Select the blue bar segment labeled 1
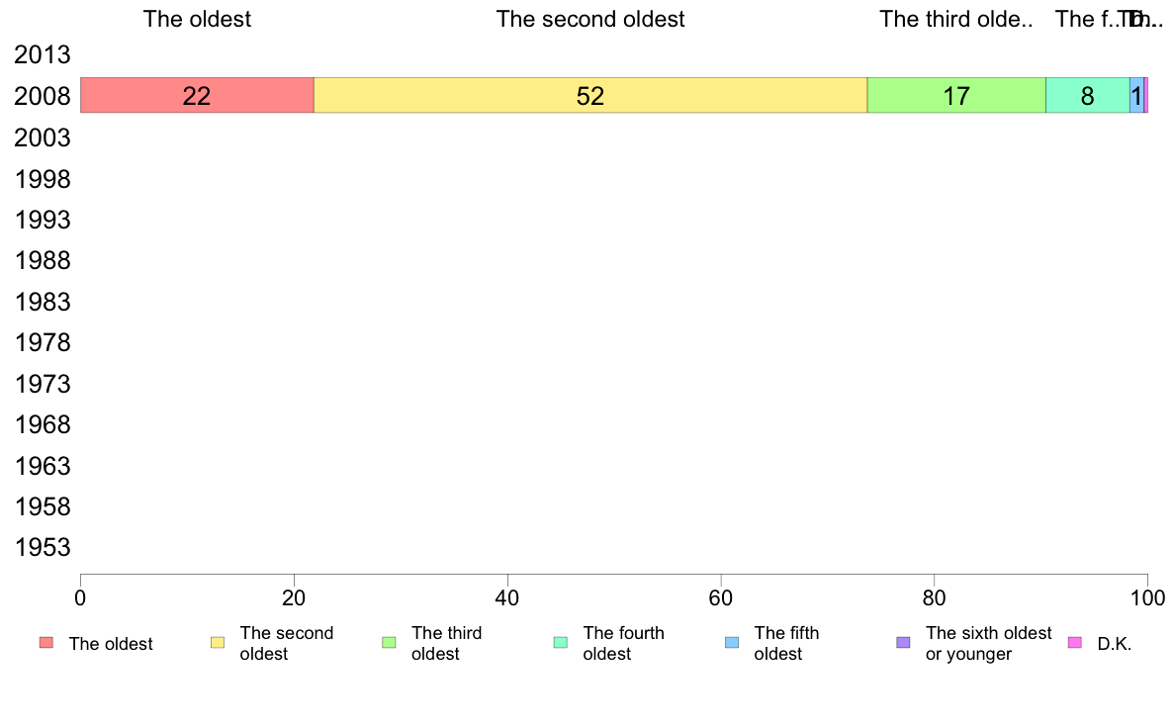 (1136, 95)
